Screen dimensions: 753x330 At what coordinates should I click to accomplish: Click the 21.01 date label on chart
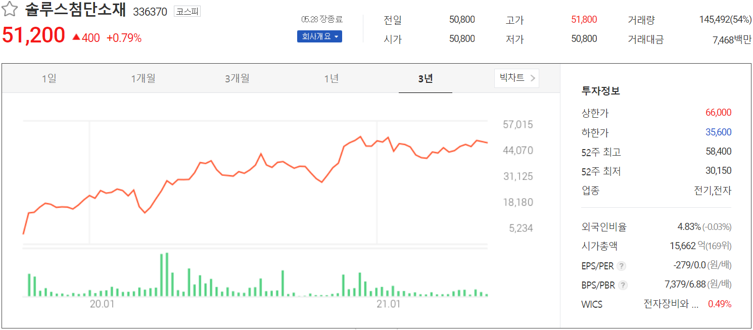[x=388, y=304]
